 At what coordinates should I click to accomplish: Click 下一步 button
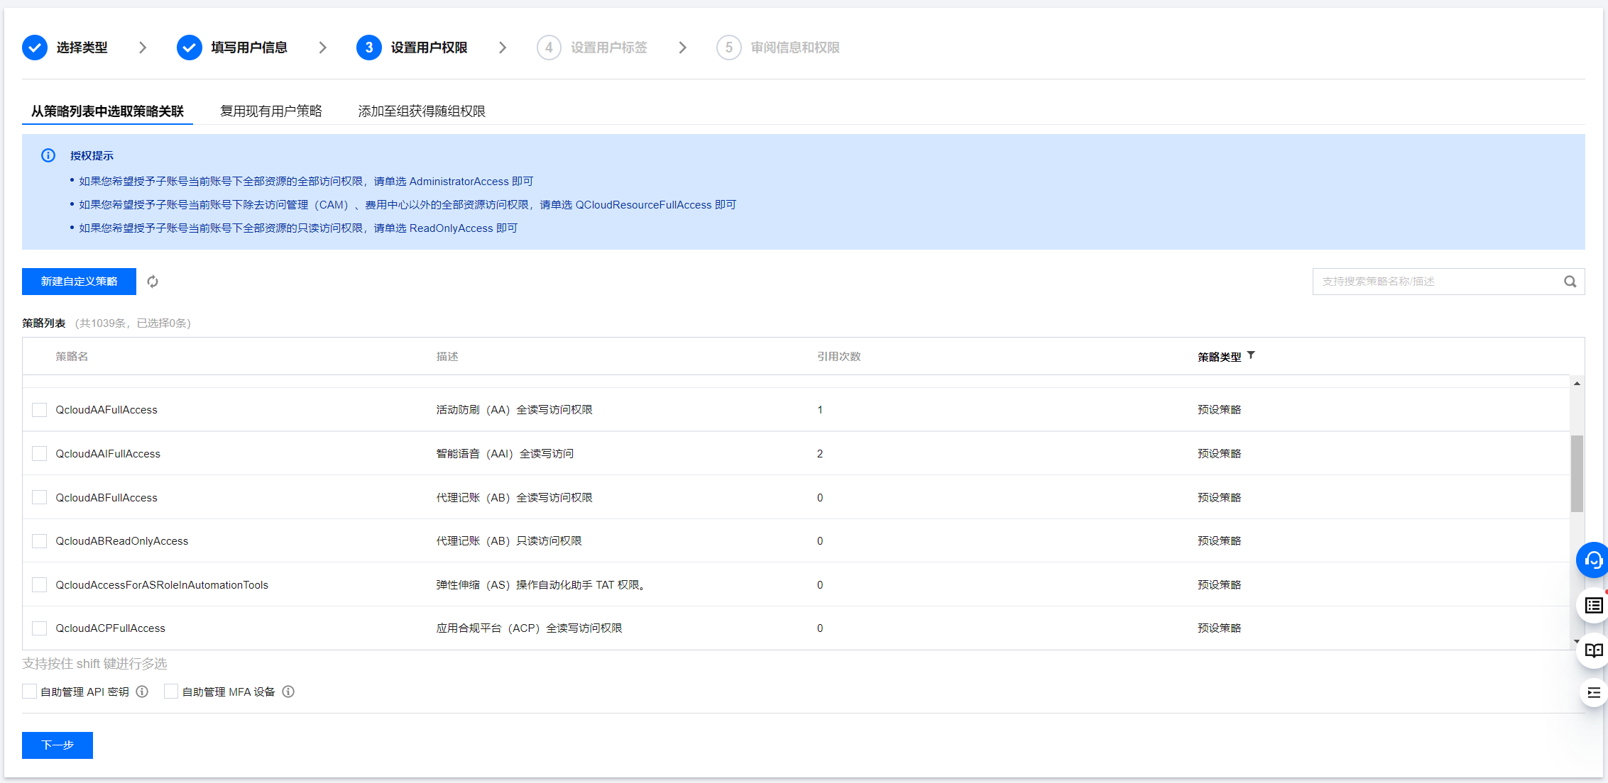[x=58, y=745]
